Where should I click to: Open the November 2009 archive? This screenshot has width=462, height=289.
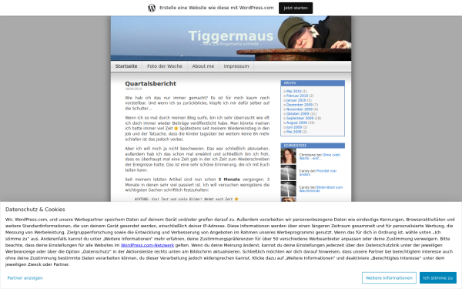pos(300,109)
